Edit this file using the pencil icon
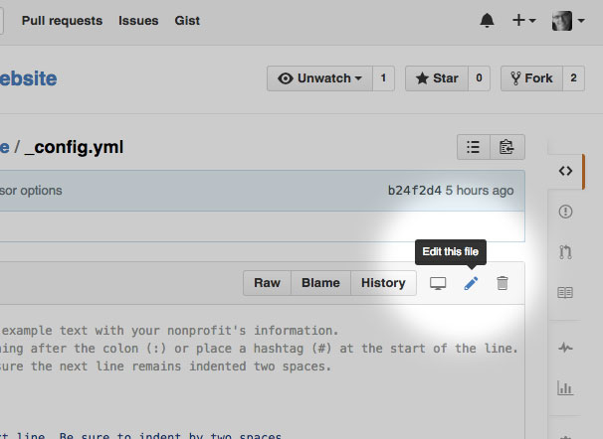The height and width of the screenshot is (439, 603). pos(471,284)
